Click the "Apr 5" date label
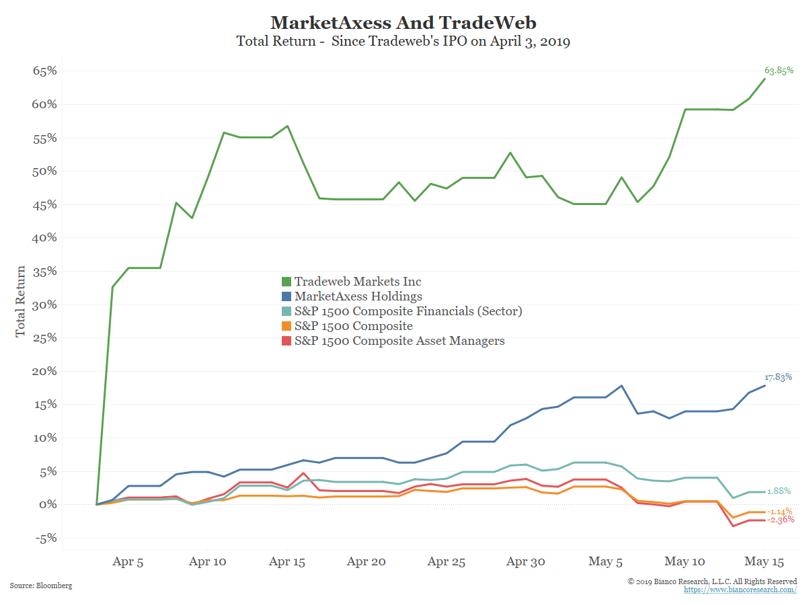807x605 pixels. tap(128, 562)
